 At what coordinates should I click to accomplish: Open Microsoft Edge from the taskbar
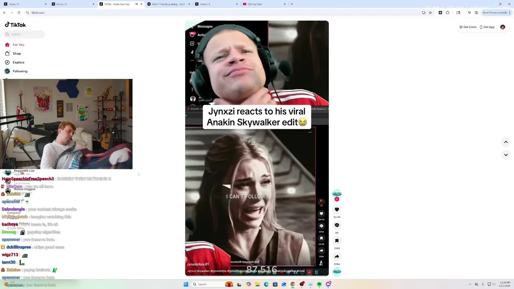pyautogui.click(x=266, y=284)
